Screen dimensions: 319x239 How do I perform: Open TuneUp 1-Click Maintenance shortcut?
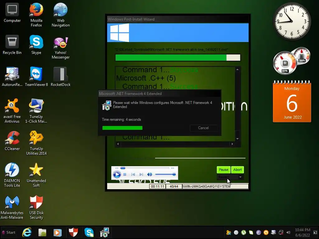click(36, 111)
